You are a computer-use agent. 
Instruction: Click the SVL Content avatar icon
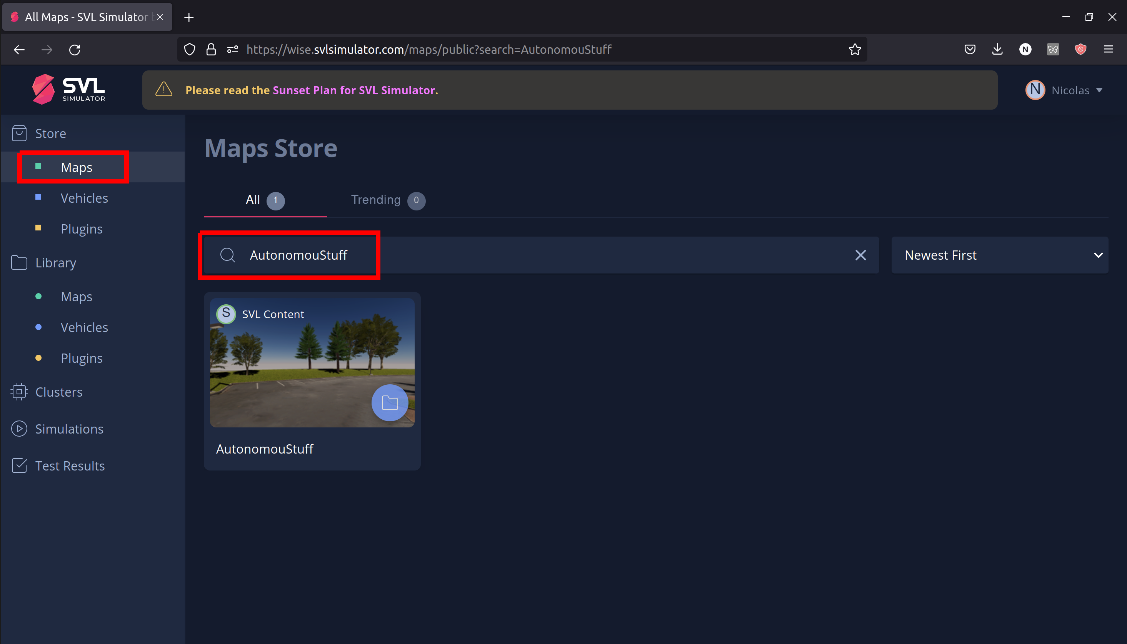[226, 314]
